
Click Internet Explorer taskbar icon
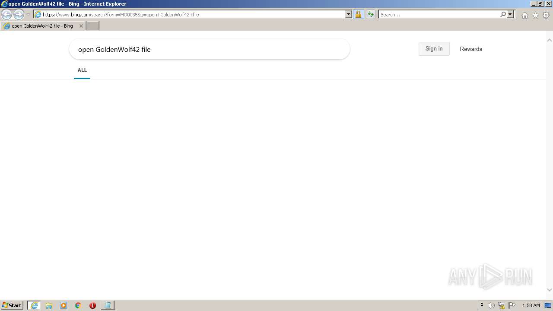pyautogui.click(x=34, y=305)
